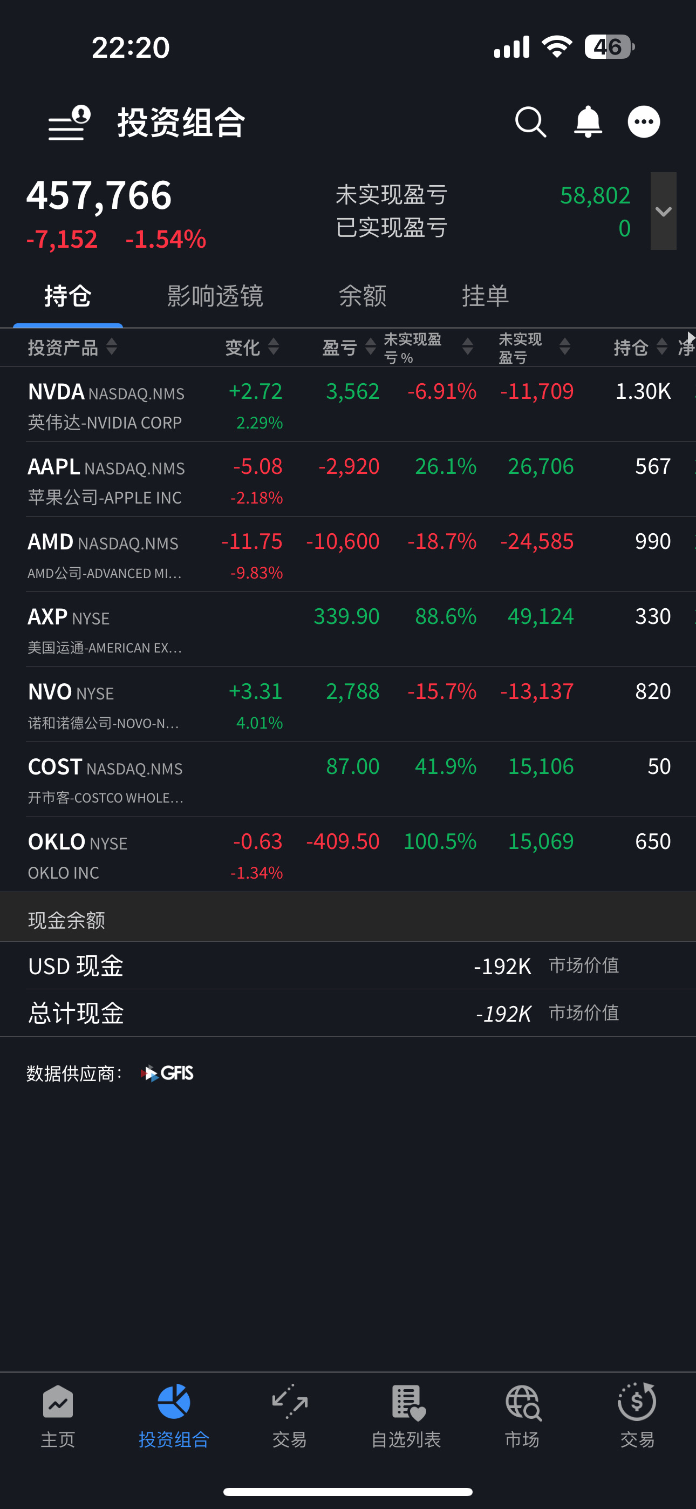Open the 挂单 orders tab
The height and width of the screenshot is (1509, 696).
click(485, 296)
